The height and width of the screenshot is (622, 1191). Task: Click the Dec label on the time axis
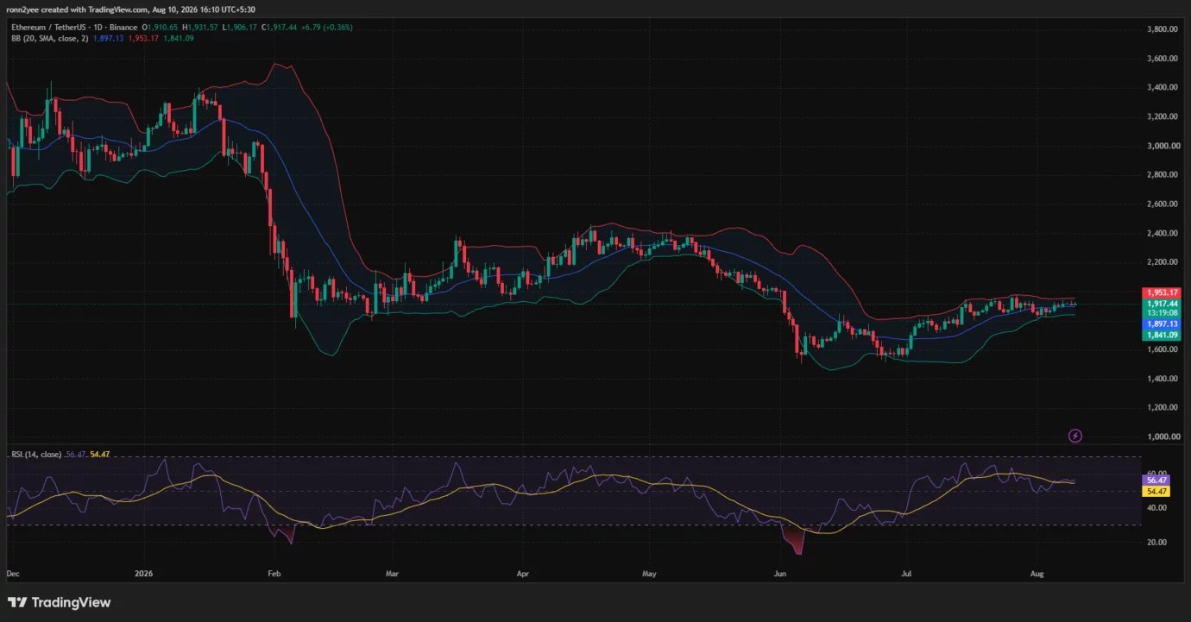coord(13,573)
